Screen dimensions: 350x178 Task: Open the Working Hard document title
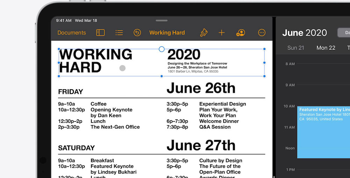point(167,33)
